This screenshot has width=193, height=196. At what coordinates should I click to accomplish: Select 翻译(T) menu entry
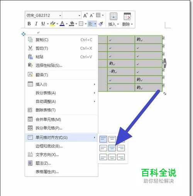pyautogui.click(x=61, y=75)
